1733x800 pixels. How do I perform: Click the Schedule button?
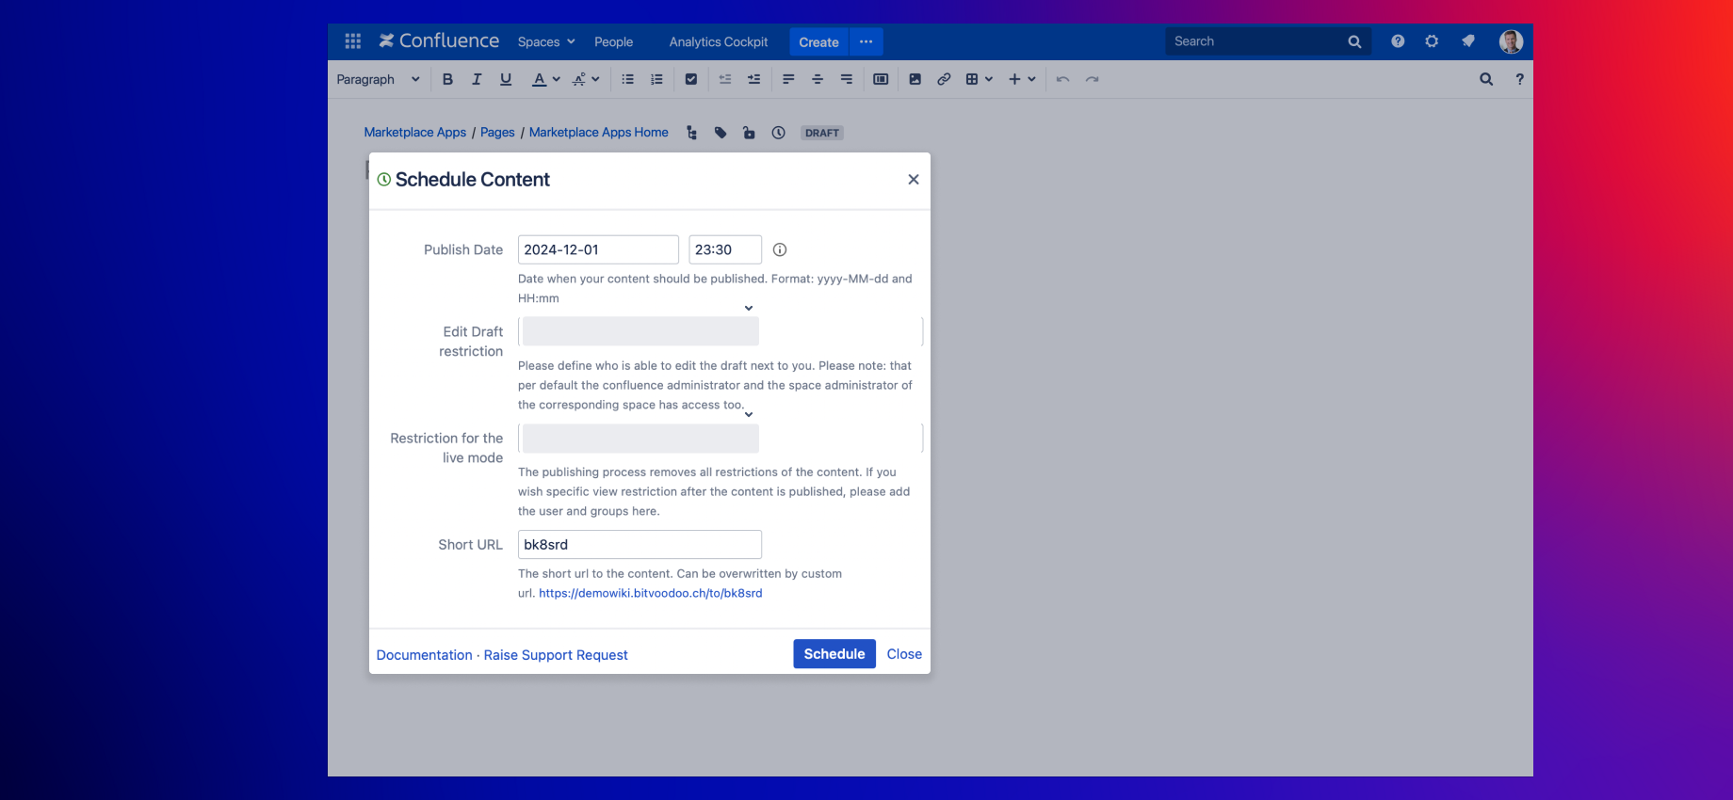point(834,654)
